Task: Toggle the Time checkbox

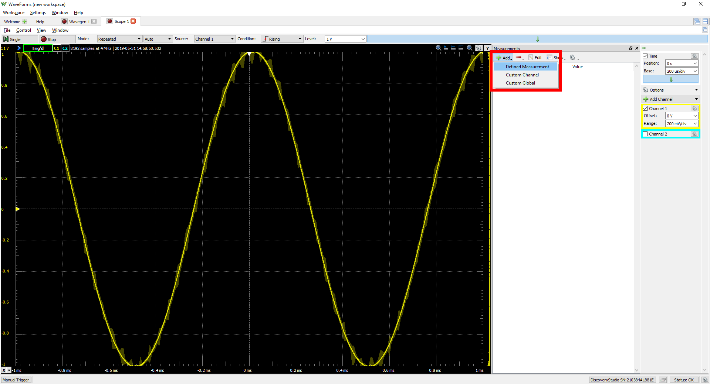Action: 645,56
